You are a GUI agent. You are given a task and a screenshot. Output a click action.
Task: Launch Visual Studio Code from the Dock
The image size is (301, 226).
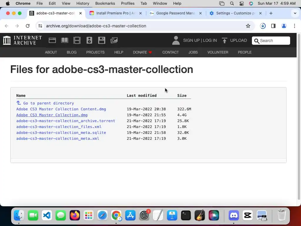[47, 215]
